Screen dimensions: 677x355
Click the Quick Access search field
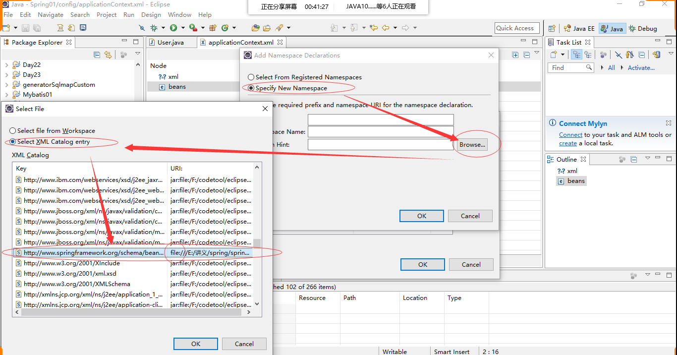[517, 28]
